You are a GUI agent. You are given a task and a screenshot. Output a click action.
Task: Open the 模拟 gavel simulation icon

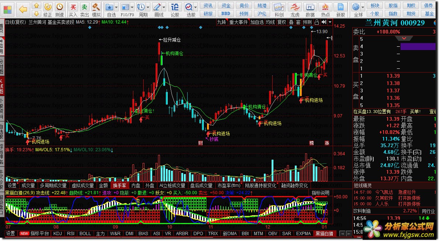pos(96,7)
